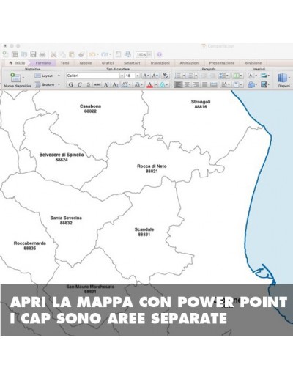Viewport: 293px width, 379px height.
Task: Open the columns dropdown in Paragrafo
Action: (x=237, y=76)
